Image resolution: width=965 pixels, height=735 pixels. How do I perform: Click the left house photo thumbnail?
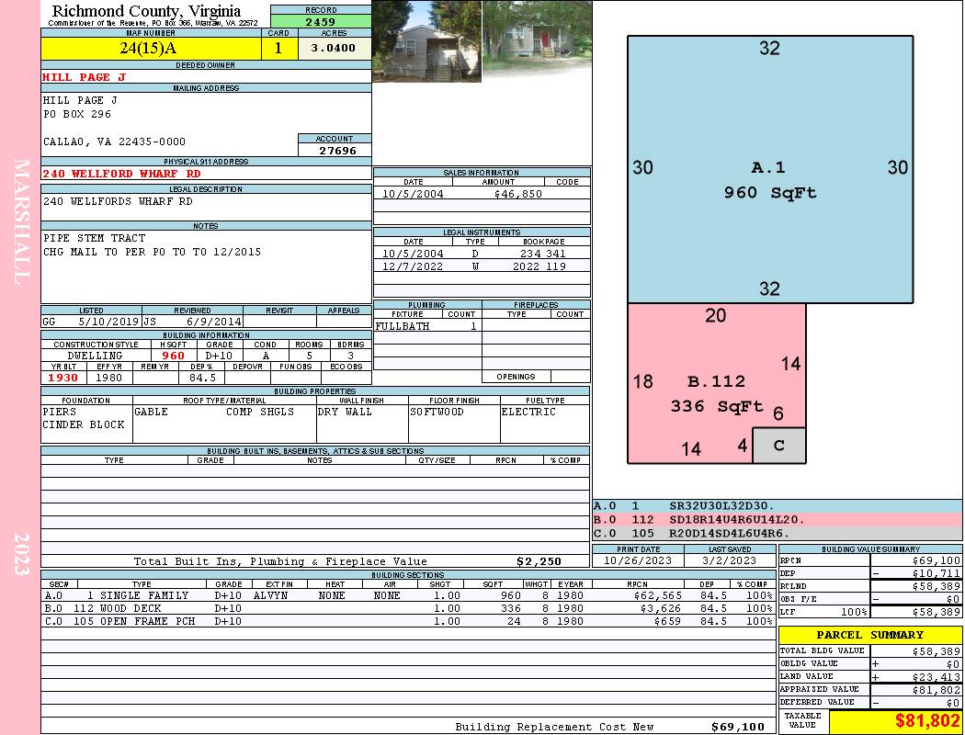click(427, 41)
